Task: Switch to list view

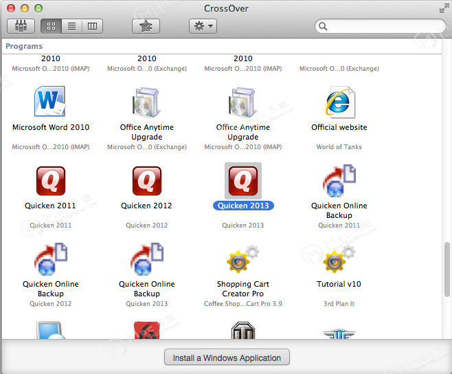Action: [71, 26]
